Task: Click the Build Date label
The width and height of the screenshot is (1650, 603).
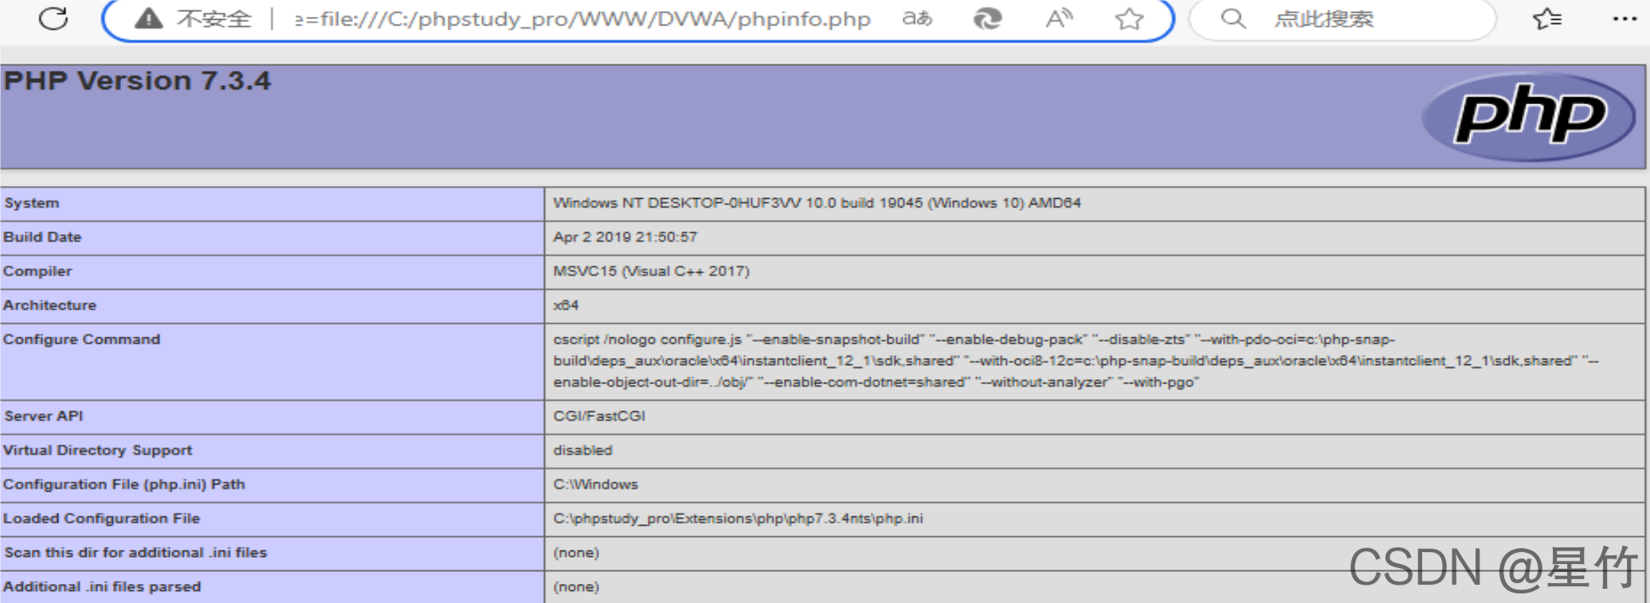Action: click(42, 237)
